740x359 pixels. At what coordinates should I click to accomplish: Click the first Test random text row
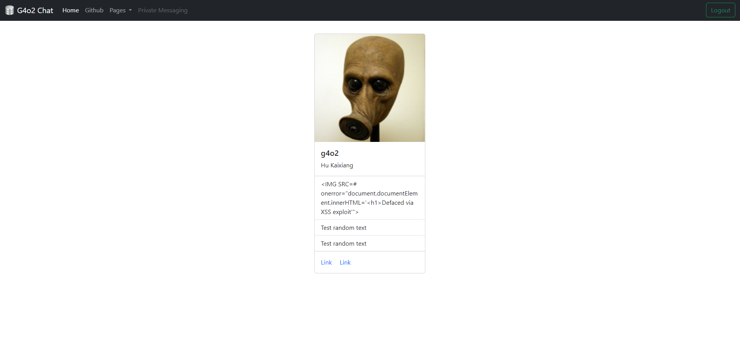tap(370, 228)
